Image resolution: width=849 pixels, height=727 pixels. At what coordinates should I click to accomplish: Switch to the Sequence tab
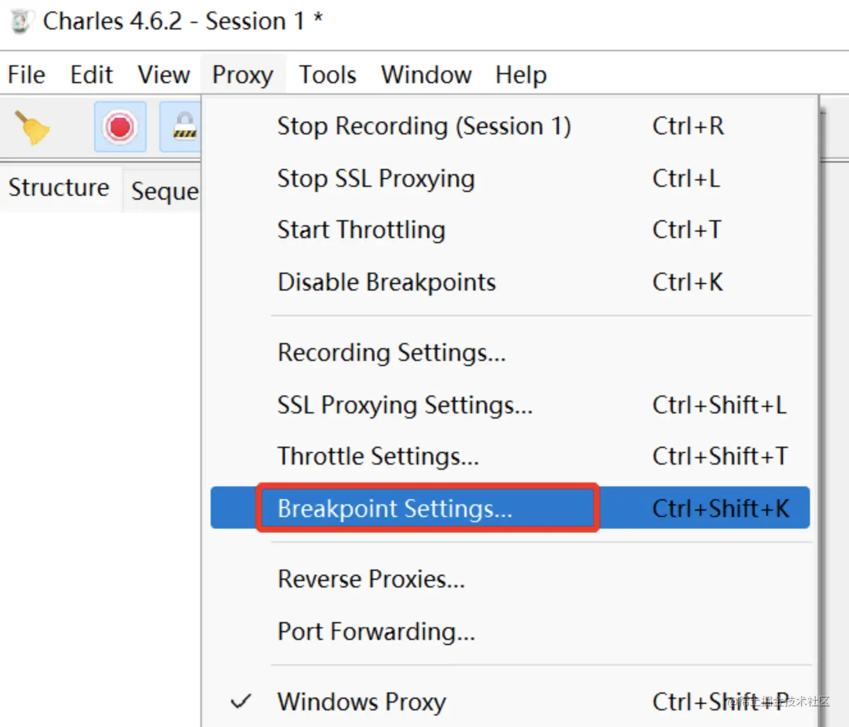click(165, 191)
